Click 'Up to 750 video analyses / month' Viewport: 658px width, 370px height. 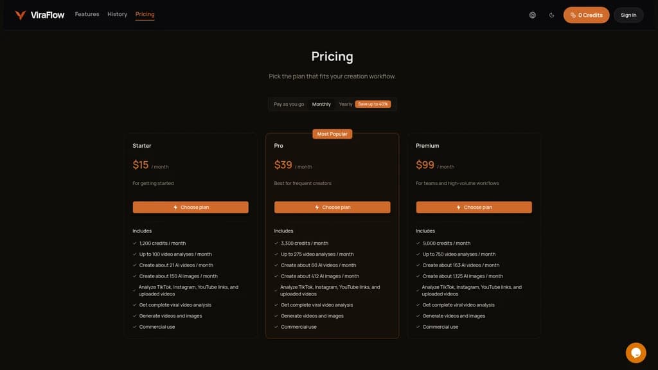pos(459,254)
